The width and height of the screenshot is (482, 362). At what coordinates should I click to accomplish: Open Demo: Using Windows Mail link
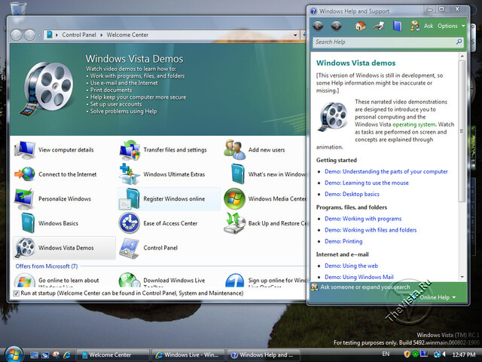click(x=359, y=277)
